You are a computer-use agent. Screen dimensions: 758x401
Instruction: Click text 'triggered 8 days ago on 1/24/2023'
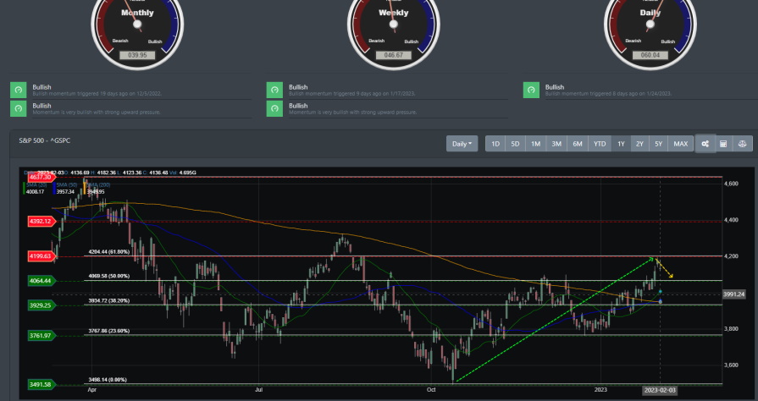[631, 94]
